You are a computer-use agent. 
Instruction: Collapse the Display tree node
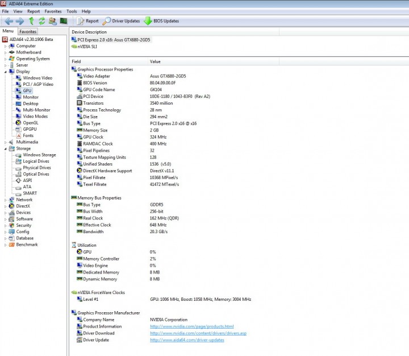(x=5, y=72)
